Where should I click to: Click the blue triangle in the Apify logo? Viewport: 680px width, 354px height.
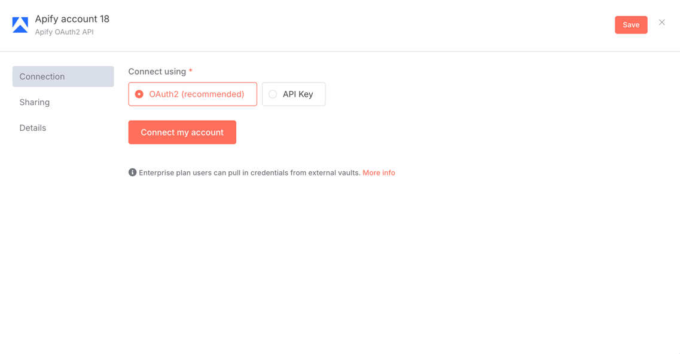tap(20, 26)
